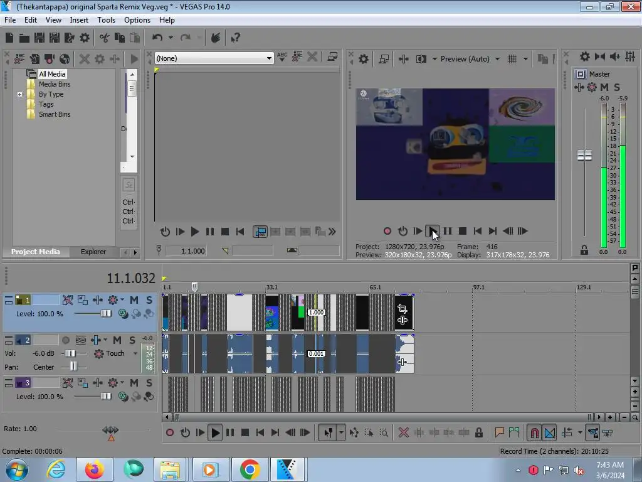Viewport: 642px width, 482px height.
Task: Open the Edit menu
Action: [x=30, y=20]
